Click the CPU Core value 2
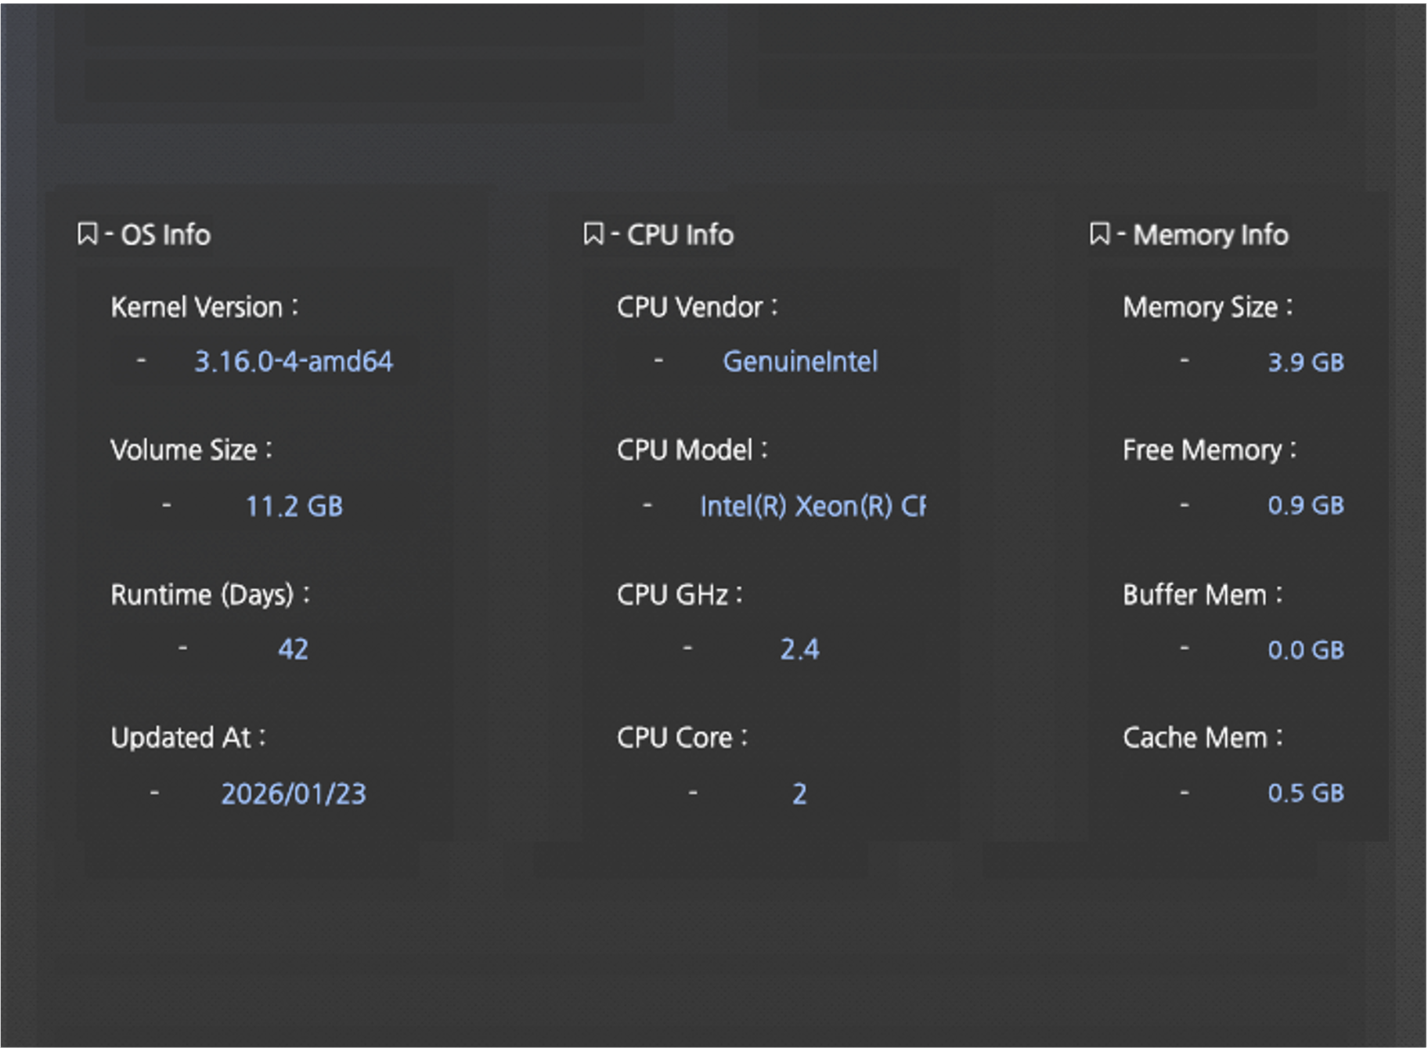 click(799, 794)
